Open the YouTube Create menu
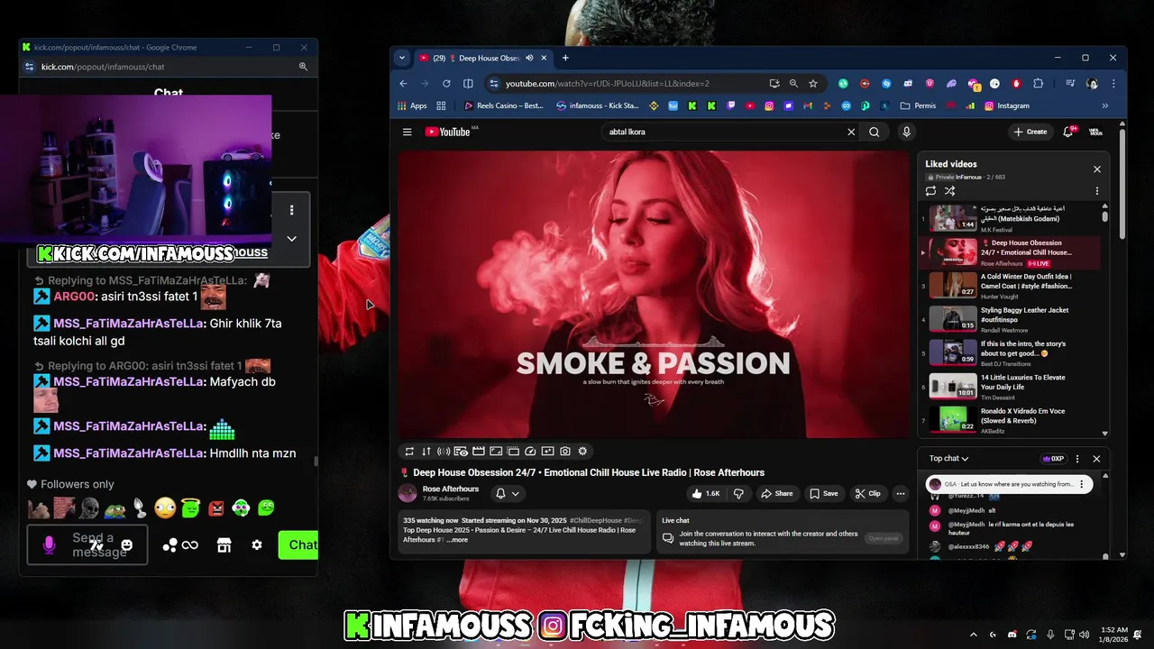Viewport: 1154px width, 649px height. [x=1030, y=132]
